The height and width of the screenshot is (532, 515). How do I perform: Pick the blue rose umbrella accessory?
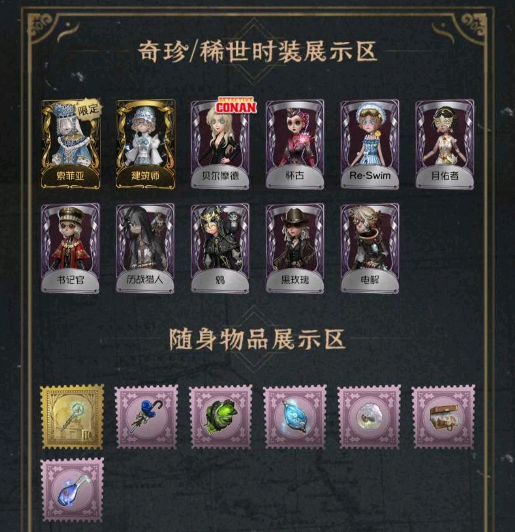click(x=147, y=417)
